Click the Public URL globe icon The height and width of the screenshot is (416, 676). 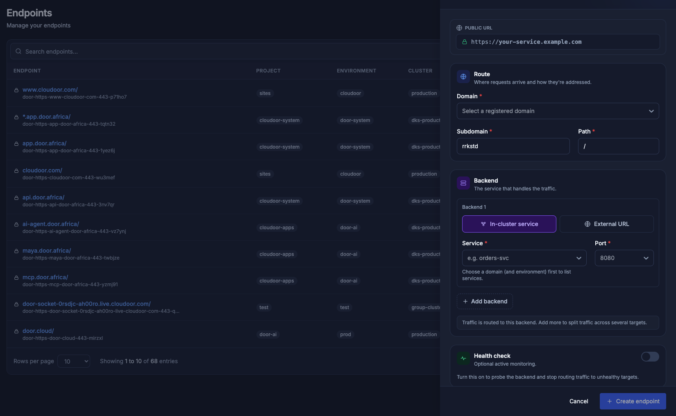[459, 28]
